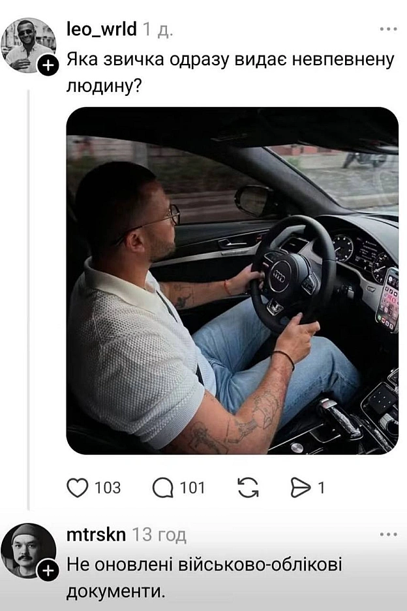Screen dimensions: 407x611
Task: Follow leo_wrld via plus badge on avatar
Action: pyautogui.click(x=48, y=65)
